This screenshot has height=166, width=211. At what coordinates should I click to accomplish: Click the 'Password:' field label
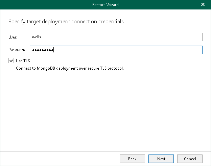[x=17, y=50]
